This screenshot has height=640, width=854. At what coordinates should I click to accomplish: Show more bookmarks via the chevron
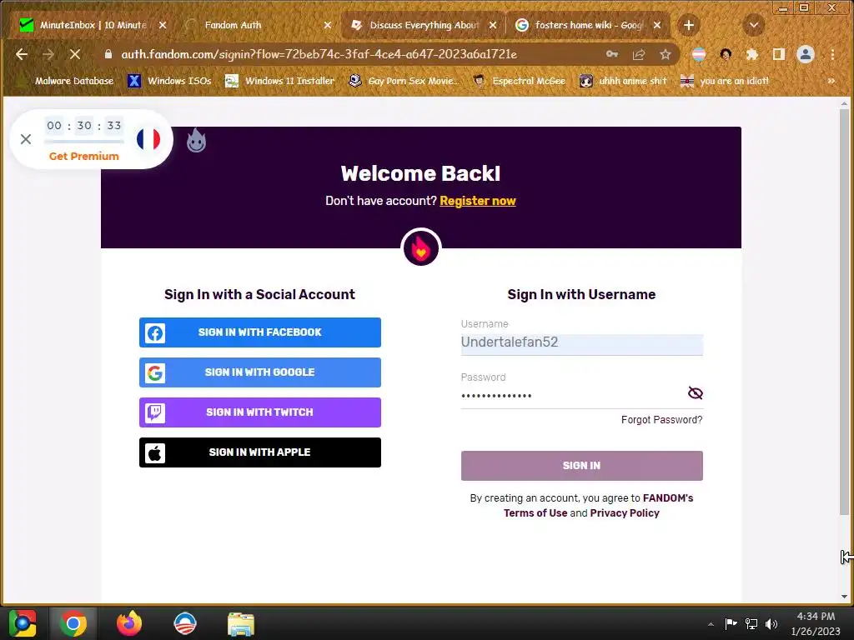(831, 81)
